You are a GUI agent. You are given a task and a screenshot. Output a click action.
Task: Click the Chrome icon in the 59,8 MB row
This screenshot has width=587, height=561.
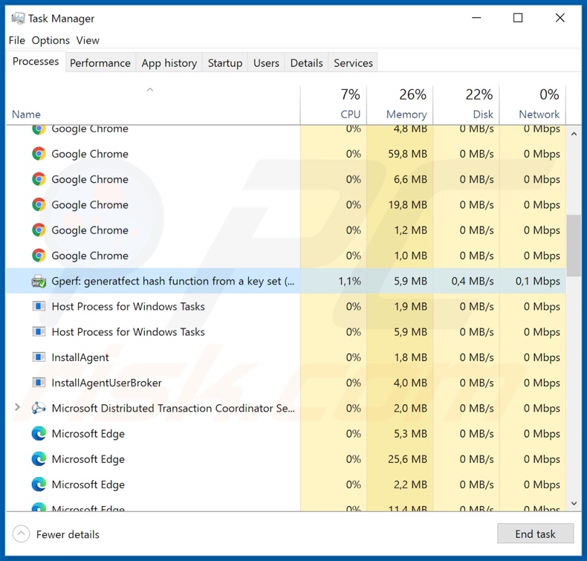click(39, 154)
